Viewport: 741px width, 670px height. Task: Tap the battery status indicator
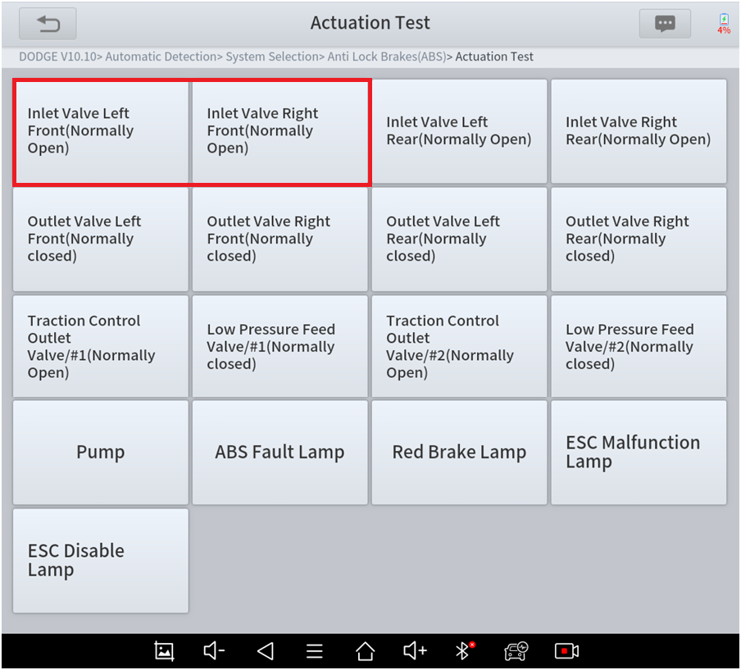point(724,24)
